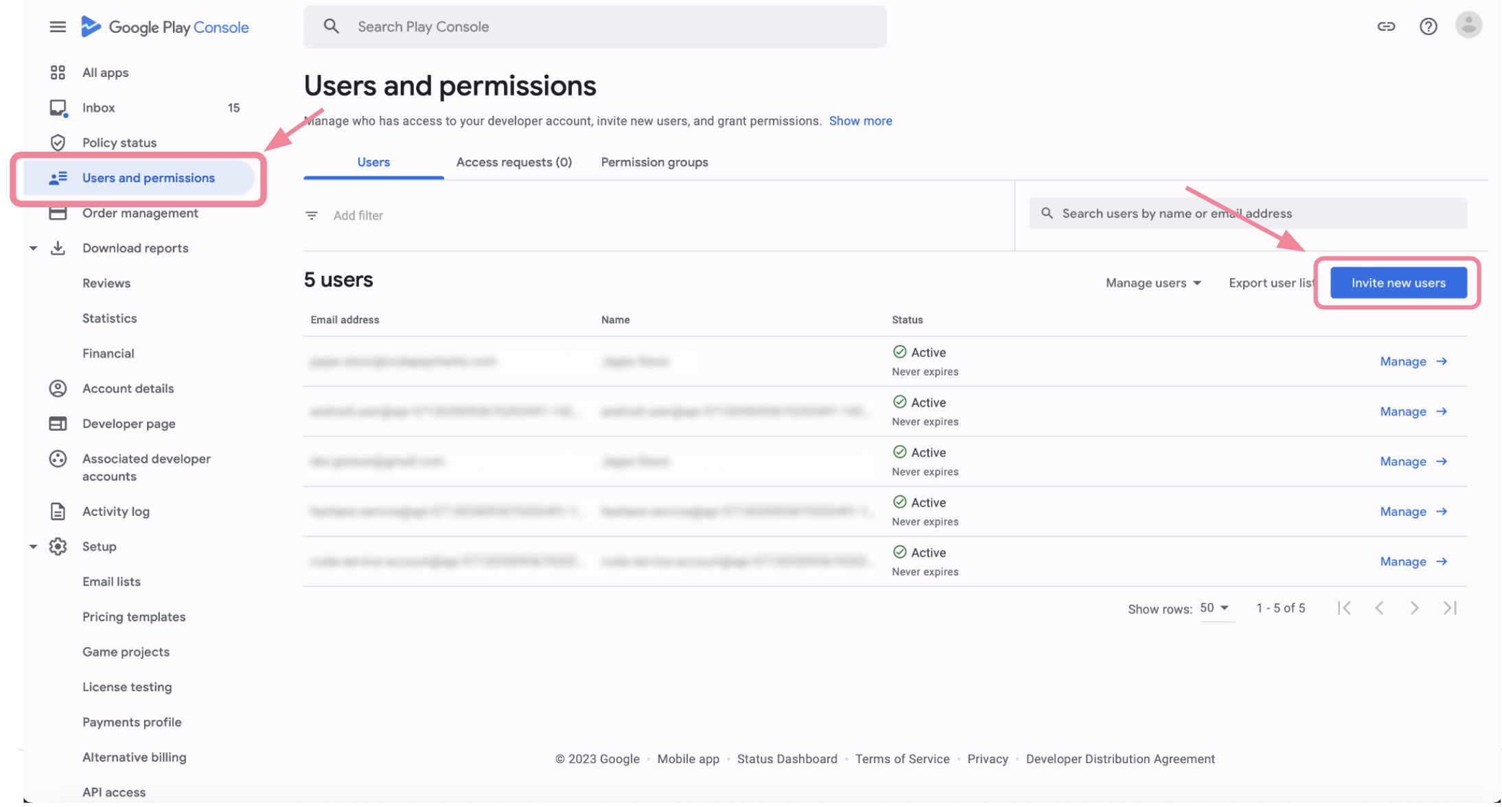The height and width of the screenshot is (807, 1502).
Task: Open the Manage users dropdown
Action: [x=1153, y=283]
